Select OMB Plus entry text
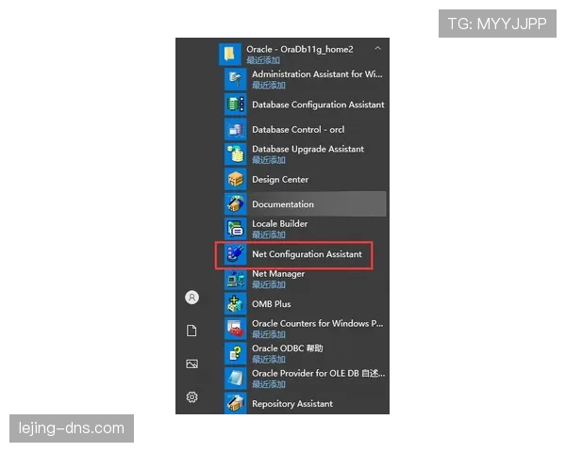The width and height of the screenshot is (566, 452). (272, 304)
